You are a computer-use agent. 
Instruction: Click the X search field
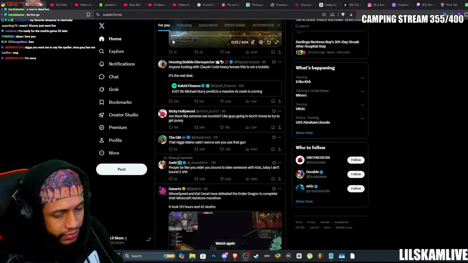pos(330,26)
